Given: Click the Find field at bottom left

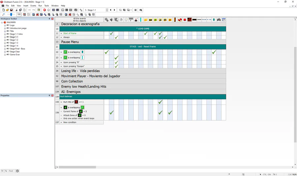Looking at the screenshot, I should click(11, 171).
